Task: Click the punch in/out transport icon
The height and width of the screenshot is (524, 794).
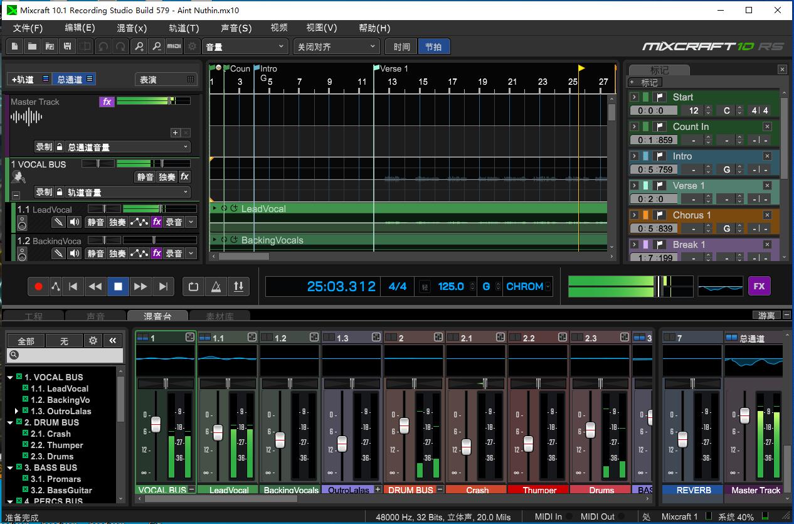Action: [238, 286]
